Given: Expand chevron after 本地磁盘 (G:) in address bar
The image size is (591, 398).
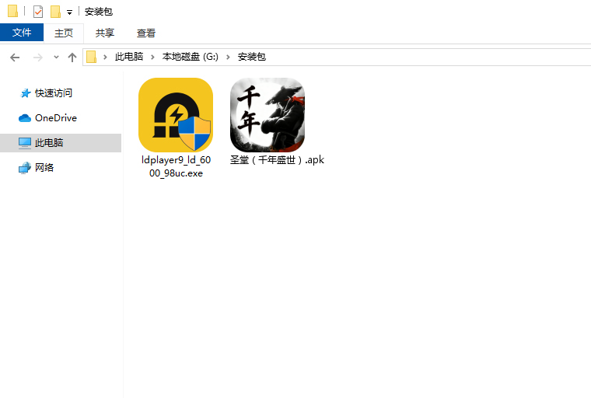Looking at the screenshot, I should [228, 57].
